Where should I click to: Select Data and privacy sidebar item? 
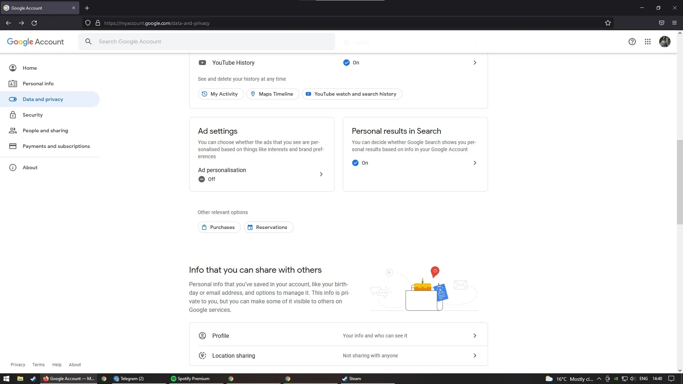point(50,99)
